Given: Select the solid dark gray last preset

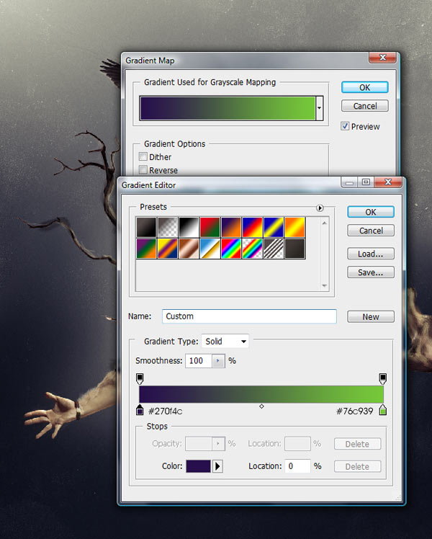Looking at the screenshot, I should [294, 249].
